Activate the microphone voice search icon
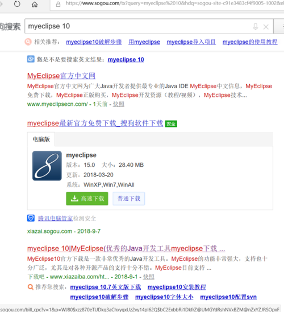Image resolution: width=284 pixels, height=312 pixels. [x=256, y=26]
